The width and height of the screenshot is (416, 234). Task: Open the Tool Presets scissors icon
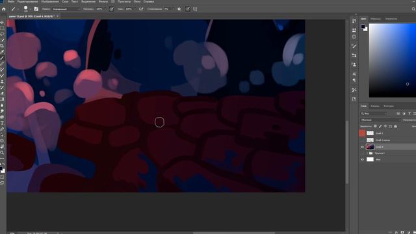[354, 90]
